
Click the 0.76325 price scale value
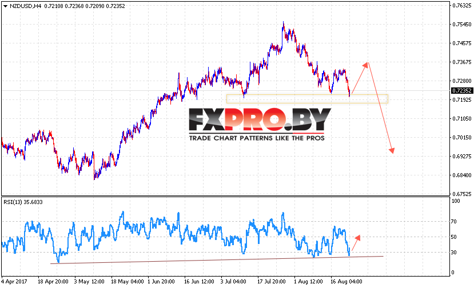coord(462,6)
